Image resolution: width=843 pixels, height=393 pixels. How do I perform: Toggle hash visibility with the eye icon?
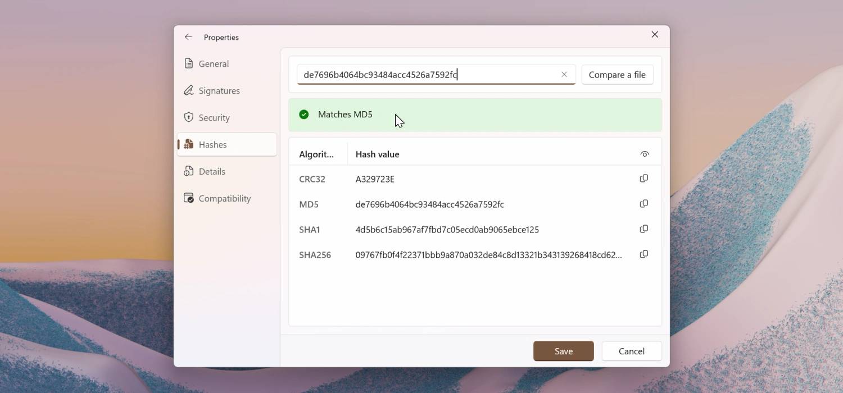tap(644, 153)
